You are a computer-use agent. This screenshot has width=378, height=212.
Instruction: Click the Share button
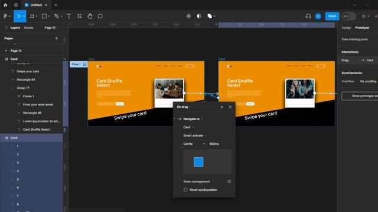332,16
